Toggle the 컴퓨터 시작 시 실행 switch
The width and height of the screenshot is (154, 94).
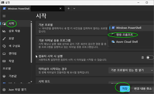click(150, 58)
